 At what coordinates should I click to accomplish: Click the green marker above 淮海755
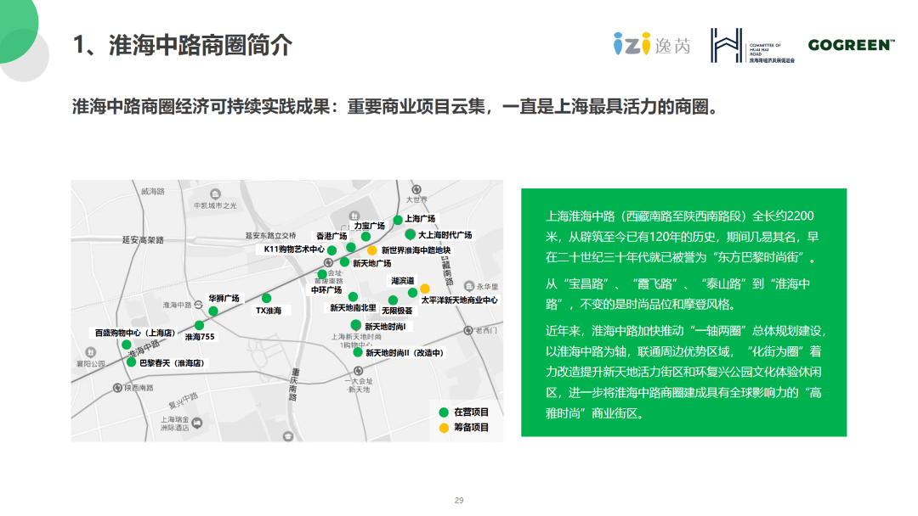tap(200, 325)
